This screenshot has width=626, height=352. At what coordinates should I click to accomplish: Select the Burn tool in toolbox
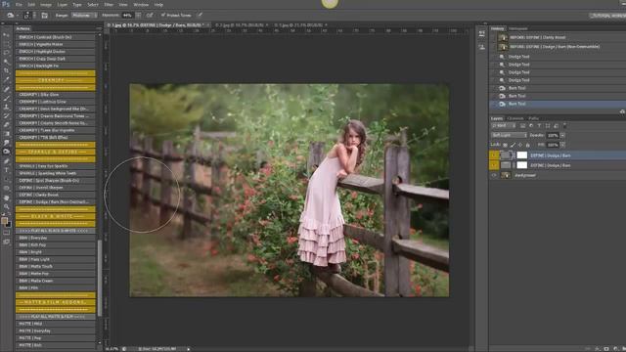[x=7, y=152]
